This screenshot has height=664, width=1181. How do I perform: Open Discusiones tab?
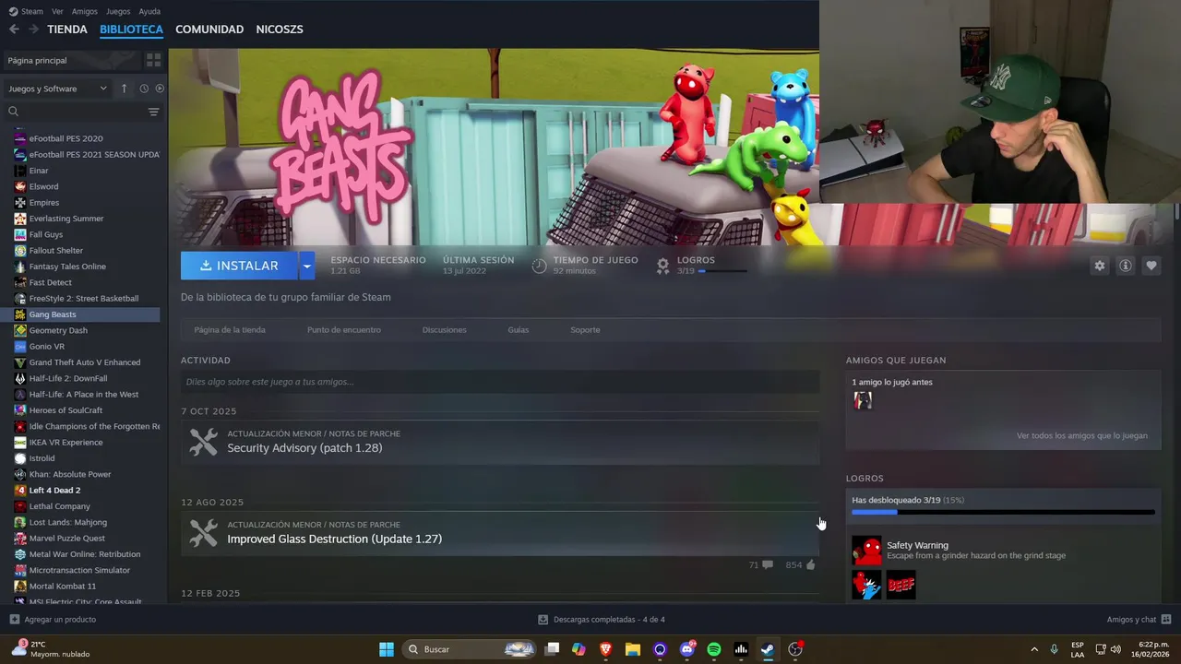[x=445, y=330]
